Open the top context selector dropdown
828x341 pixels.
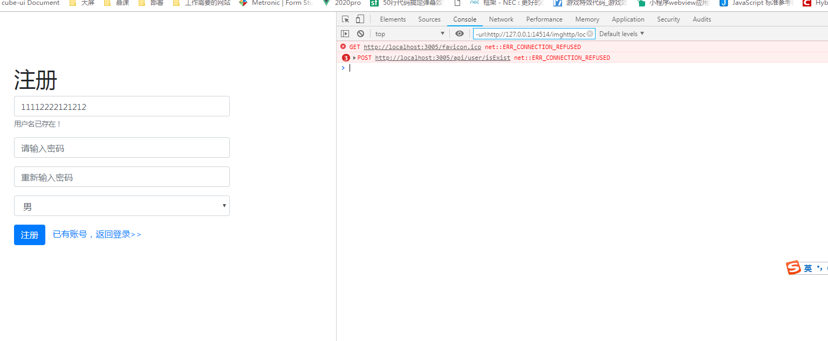coord(410,33)
